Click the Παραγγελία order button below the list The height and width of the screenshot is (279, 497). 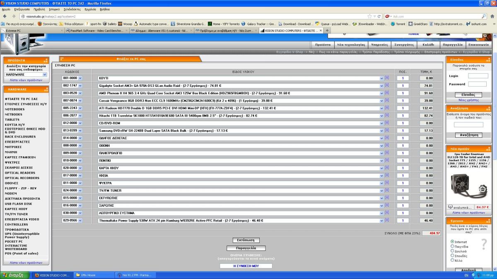point(246,248)
